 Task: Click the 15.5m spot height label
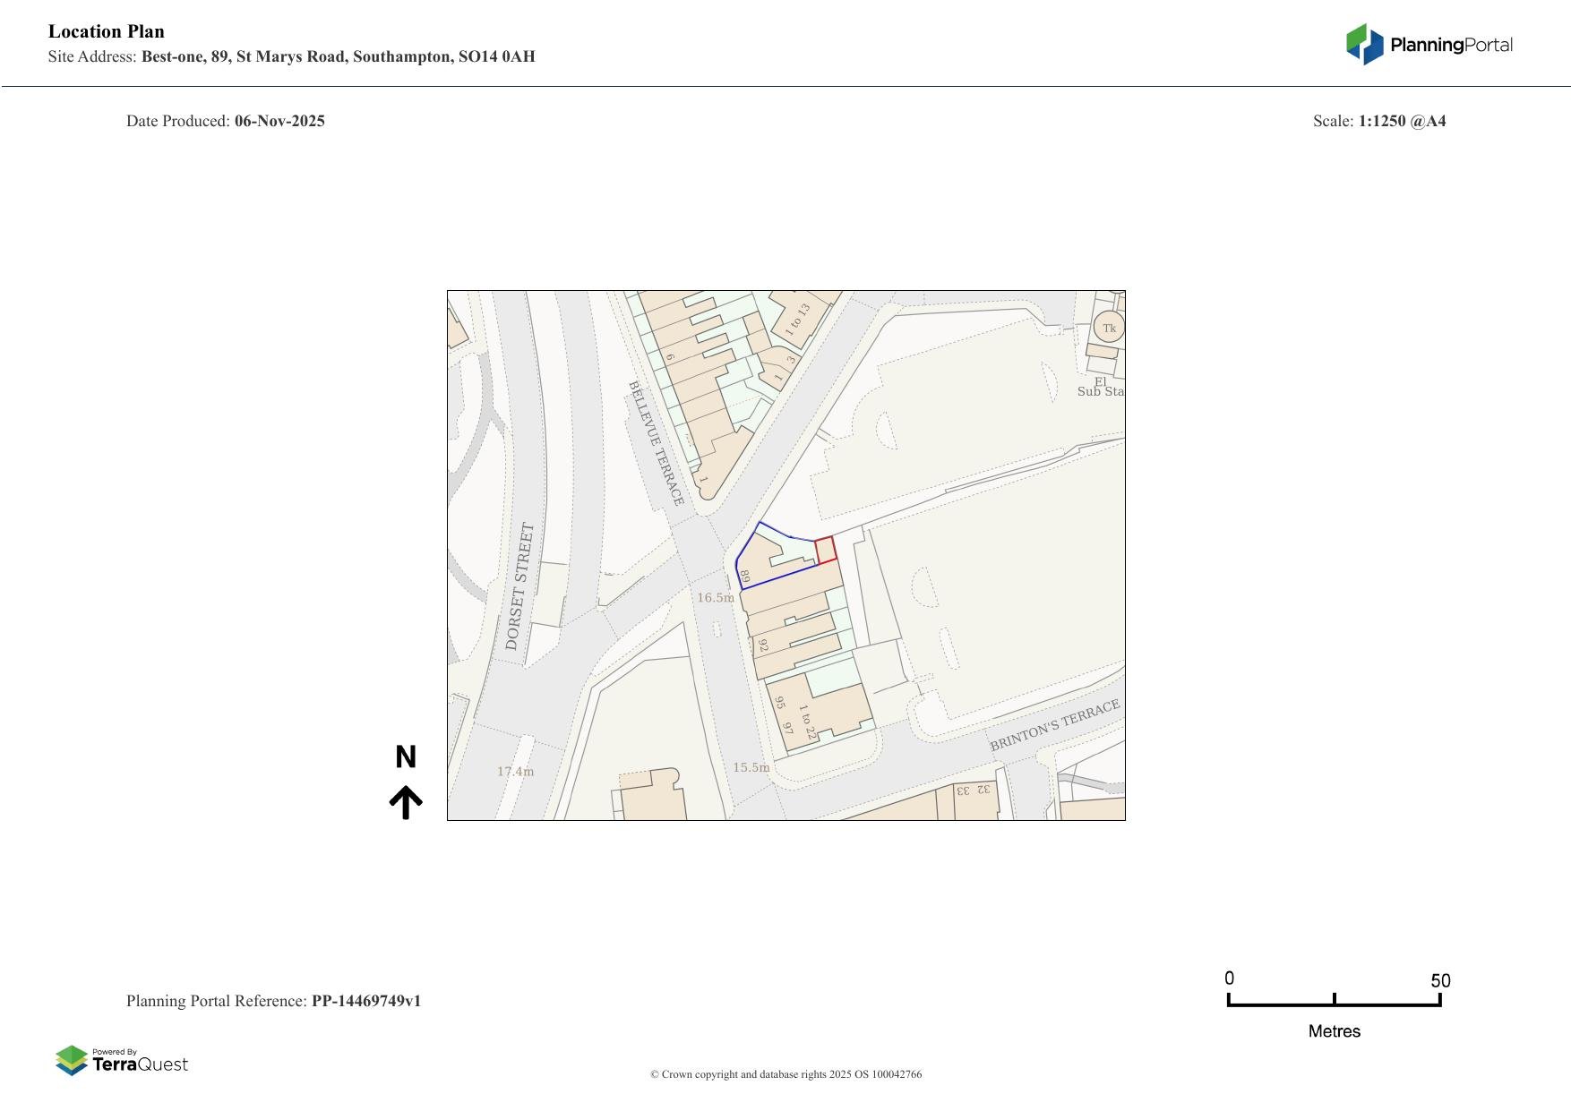point(751,767)
